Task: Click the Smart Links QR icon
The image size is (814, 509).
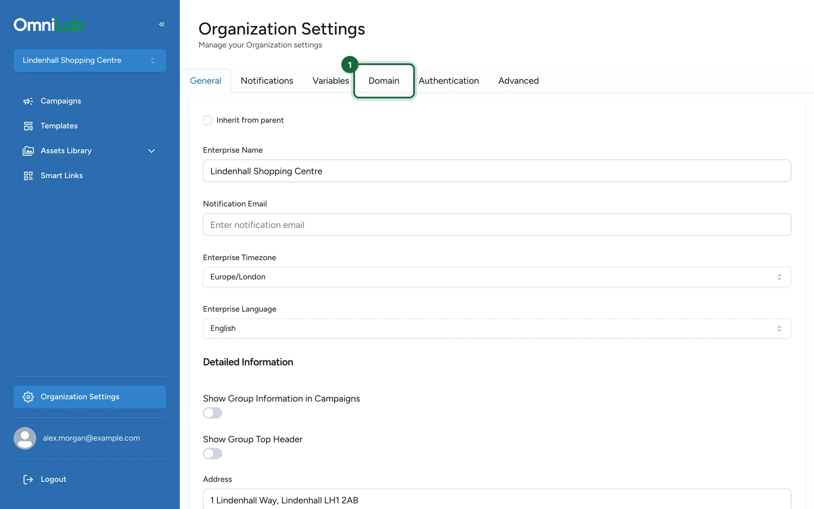Action: 28,176
